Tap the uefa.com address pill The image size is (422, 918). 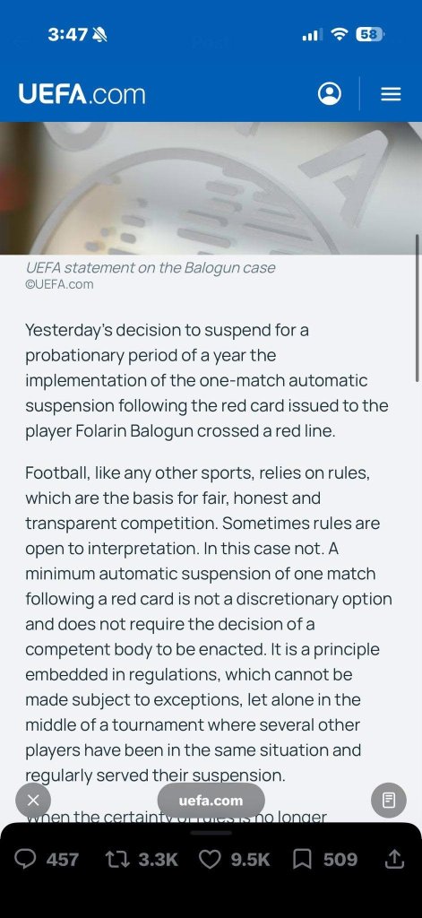pos(211,801)
